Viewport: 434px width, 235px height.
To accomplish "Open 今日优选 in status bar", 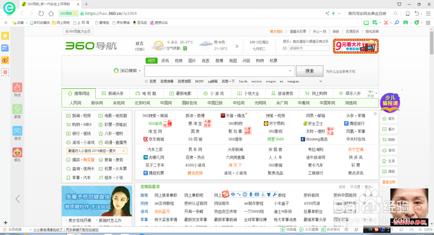I will tap(12, 229).
